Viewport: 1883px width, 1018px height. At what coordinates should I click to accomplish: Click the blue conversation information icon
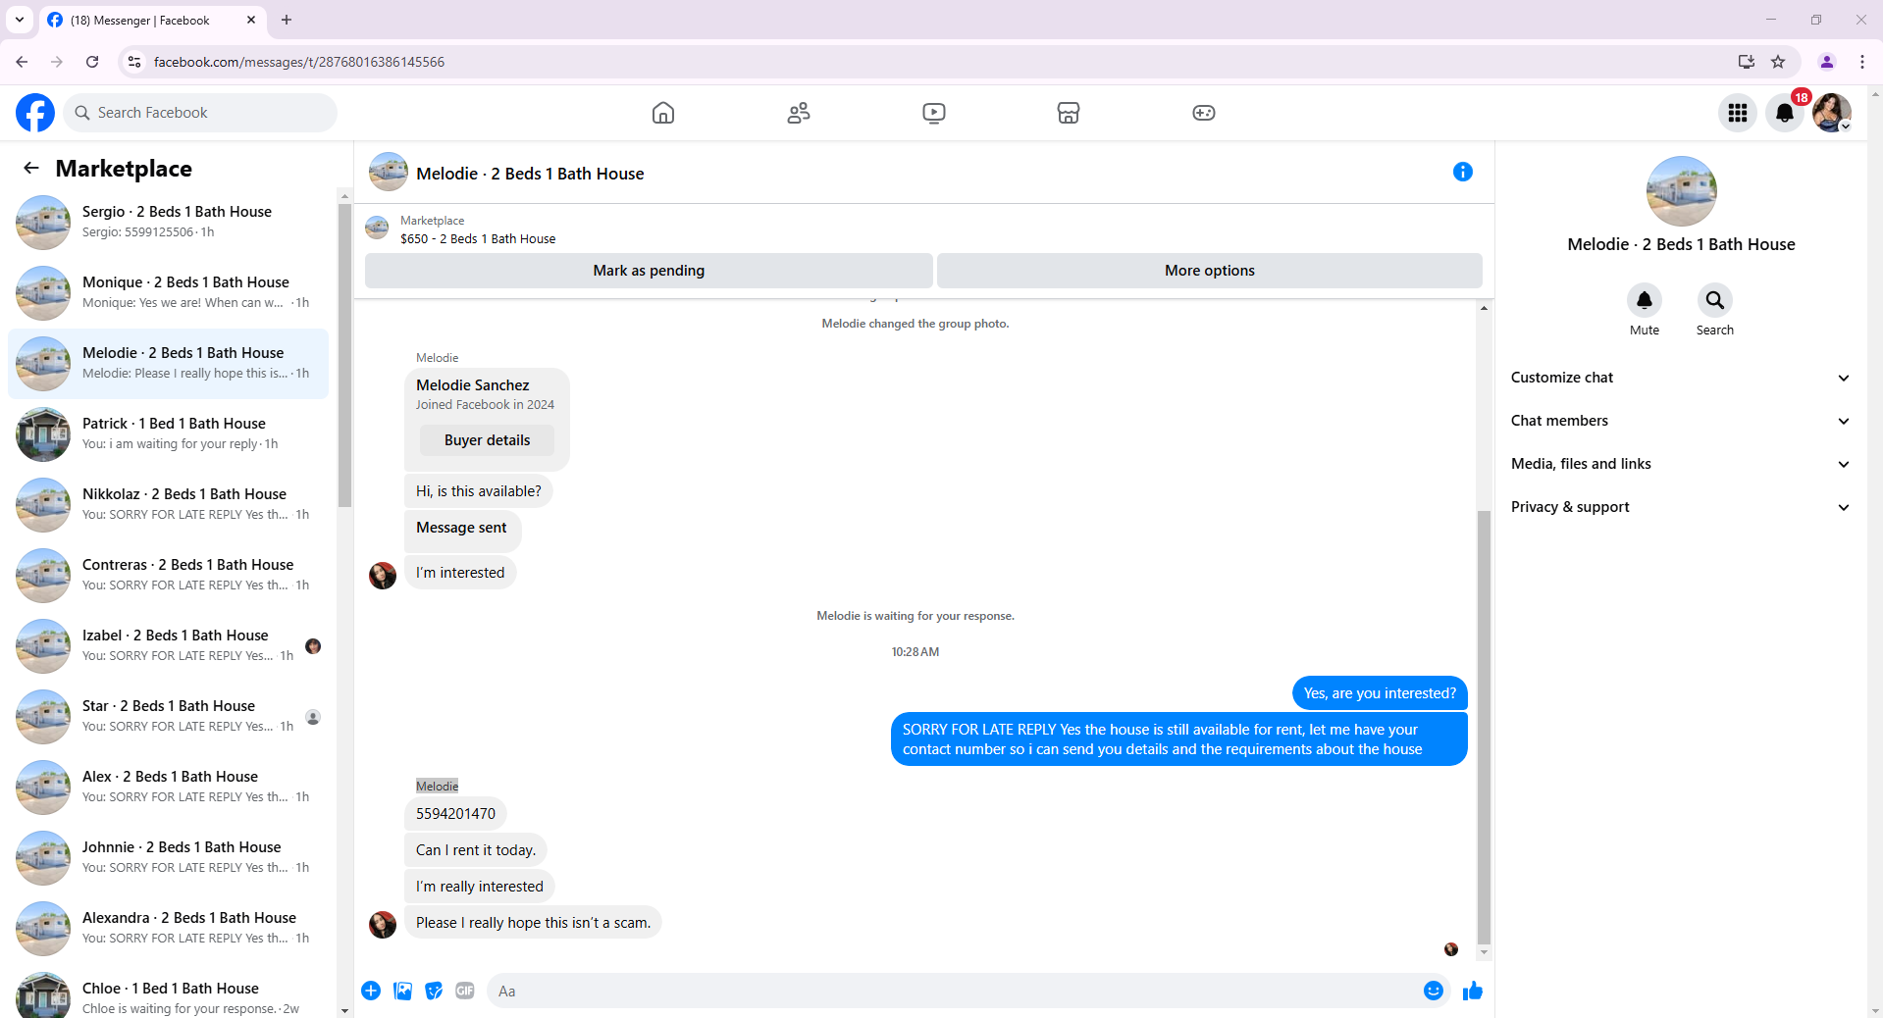pos(1463,172)
